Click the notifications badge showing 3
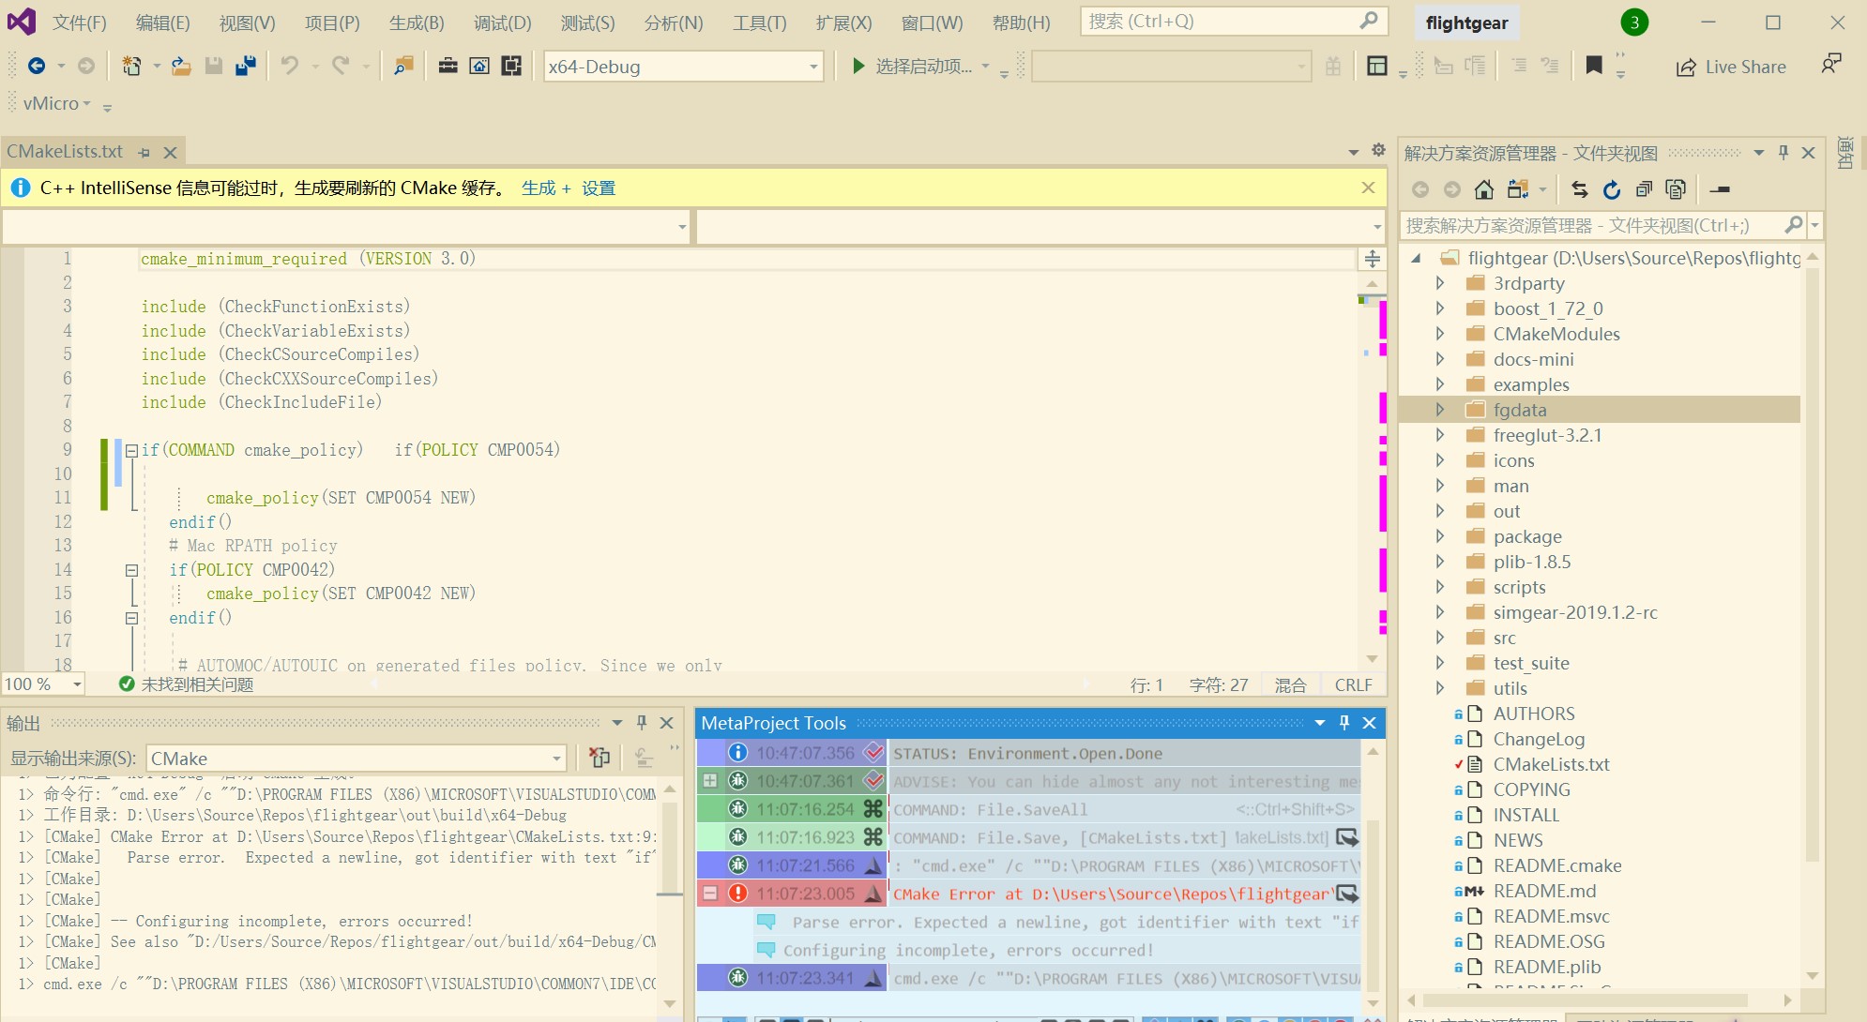The width and height of the screenshot is (1867, 1022). (x=1634, y=23)
